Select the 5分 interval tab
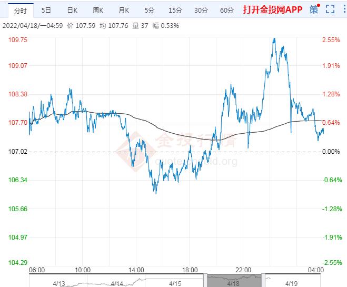The image size is (347, 287). [x=150, y=10]
